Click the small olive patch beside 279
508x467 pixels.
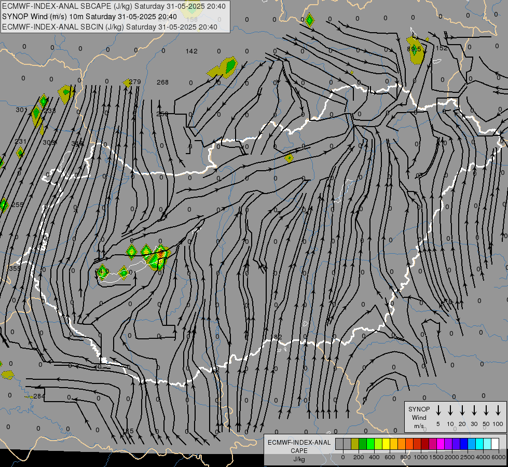127,83
